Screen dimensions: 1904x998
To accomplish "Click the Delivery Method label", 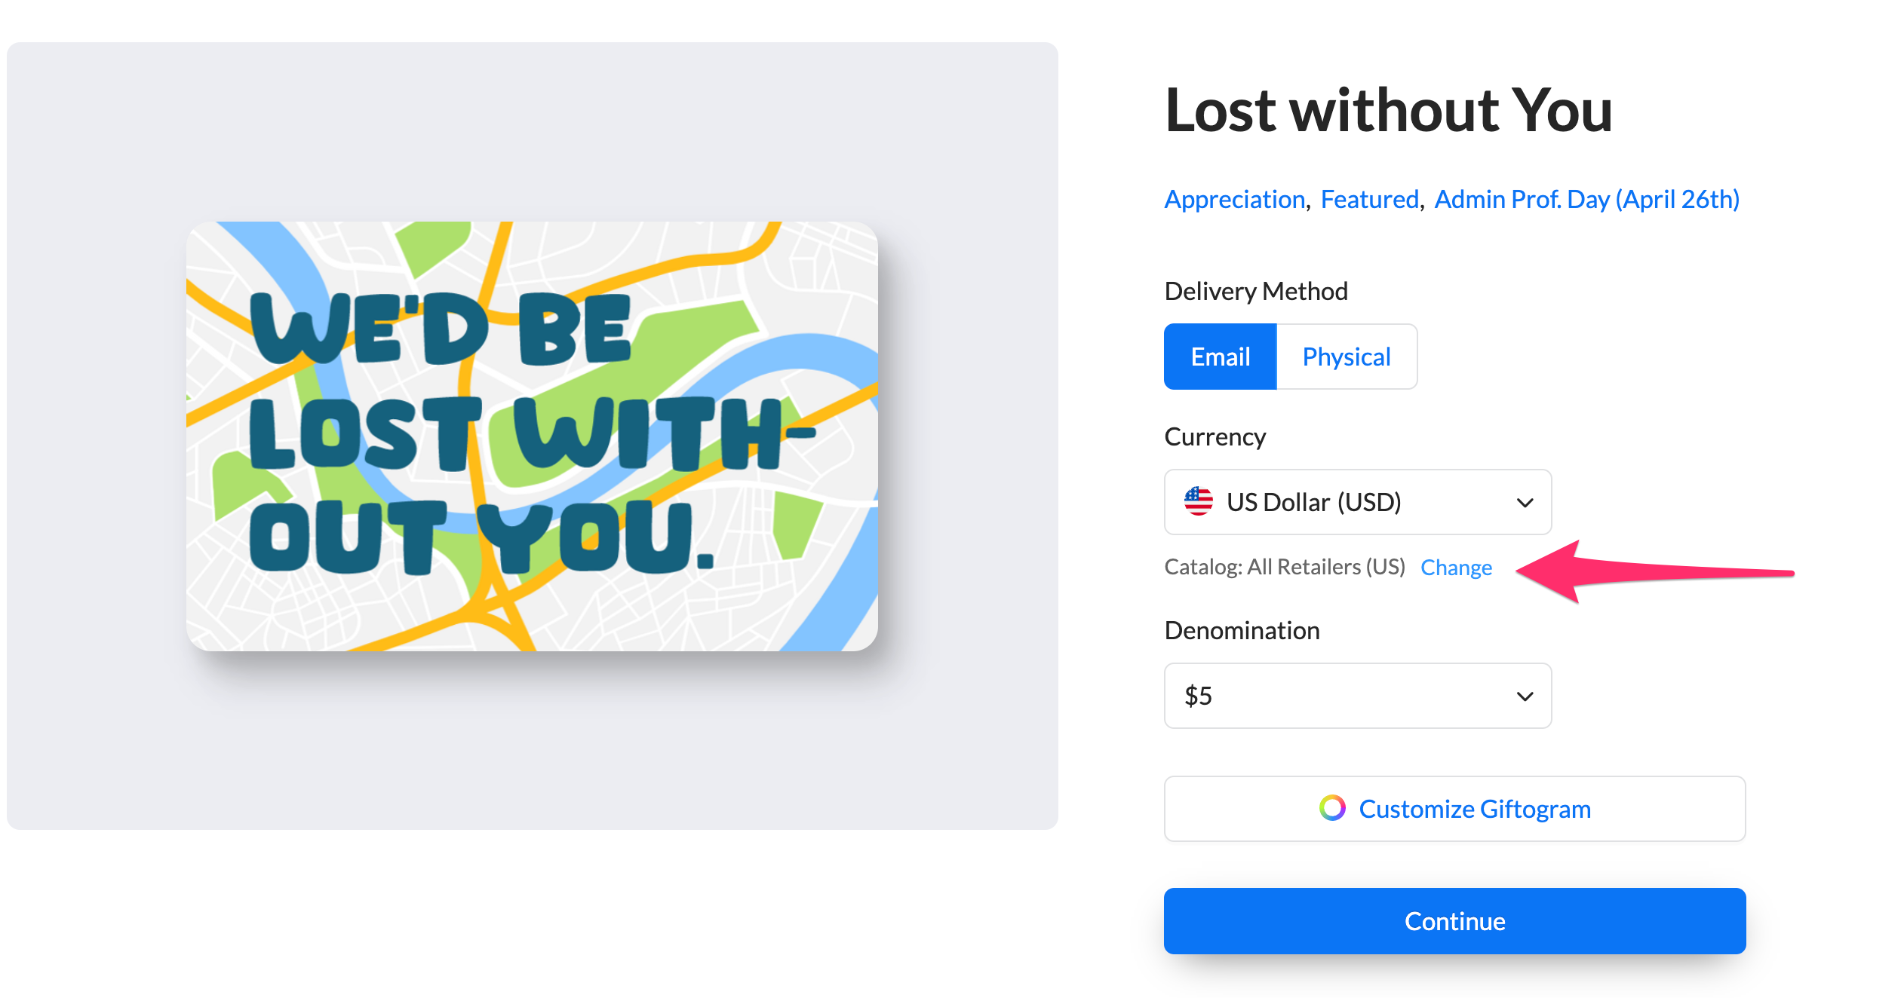I will [1256, 291].
